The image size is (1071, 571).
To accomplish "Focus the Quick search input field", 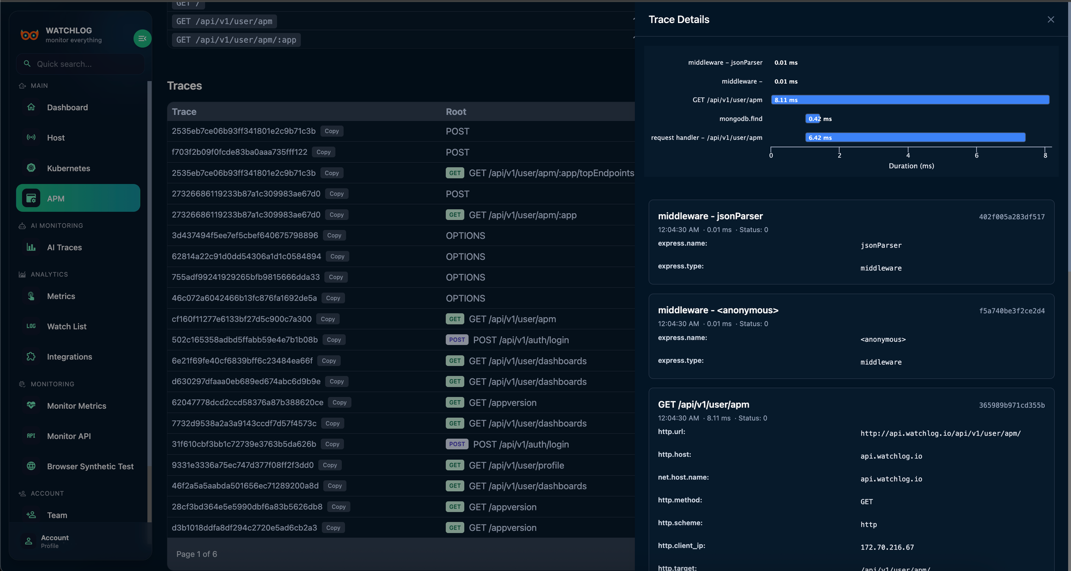I will (80, 64).
